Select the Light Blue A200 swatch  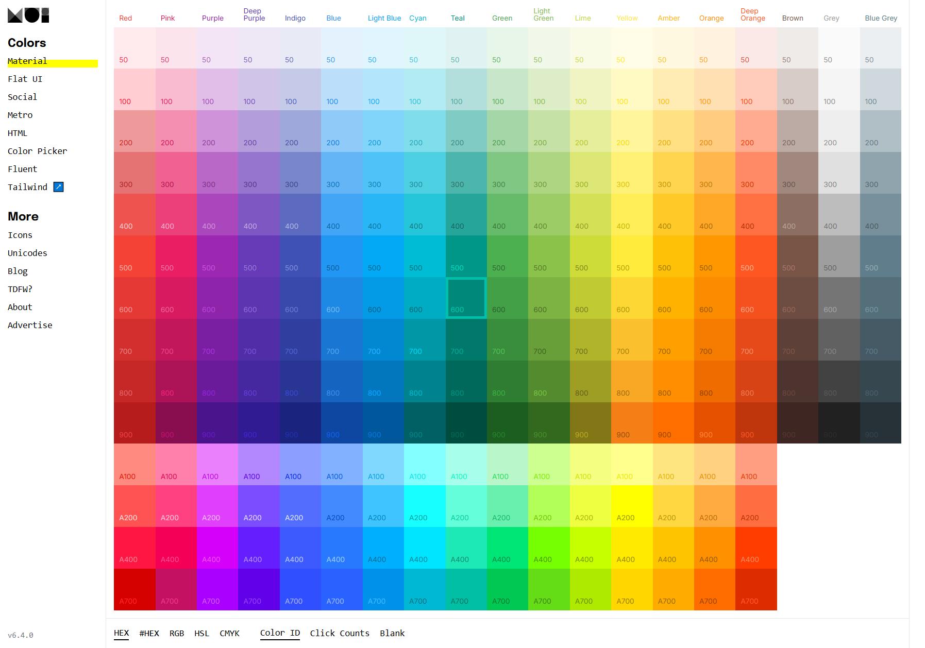click(x=383, y=506)
